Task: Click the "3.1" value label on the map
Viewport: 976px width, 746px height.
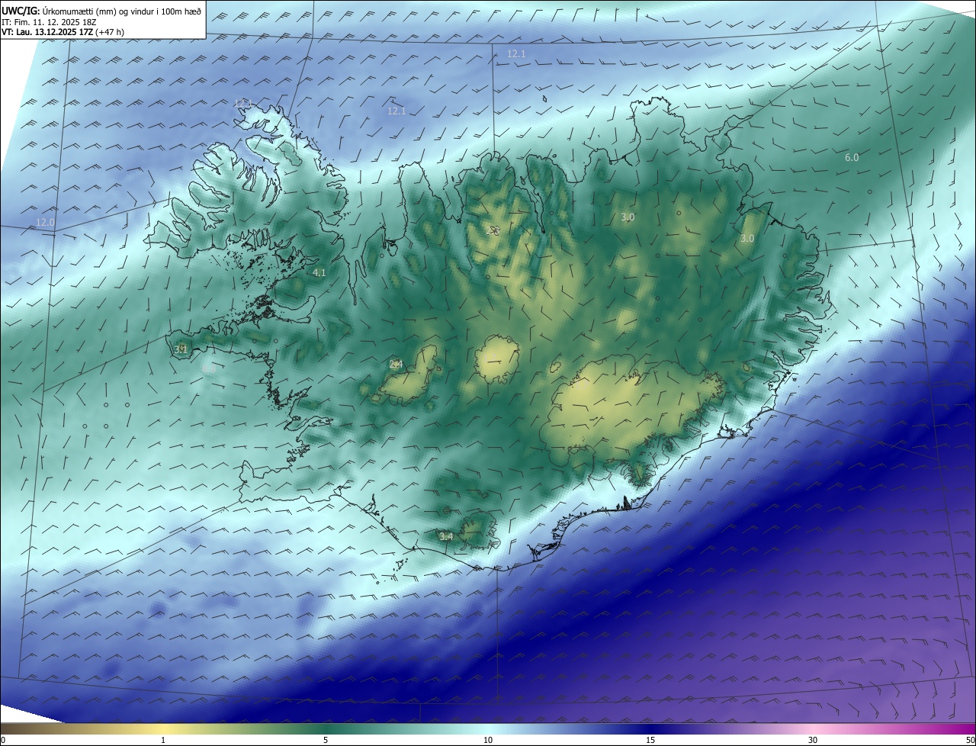Action: point(181,349)
